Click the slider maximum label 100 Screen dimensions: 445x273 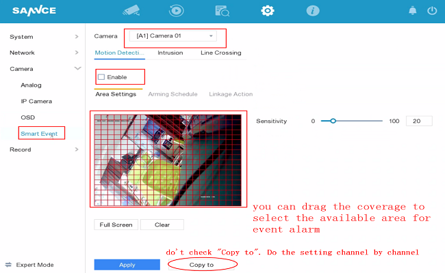394,121
